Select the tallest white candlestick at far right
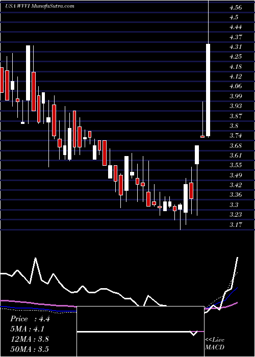The height and width of the screenshot is (357, 255). pos(208,90)
